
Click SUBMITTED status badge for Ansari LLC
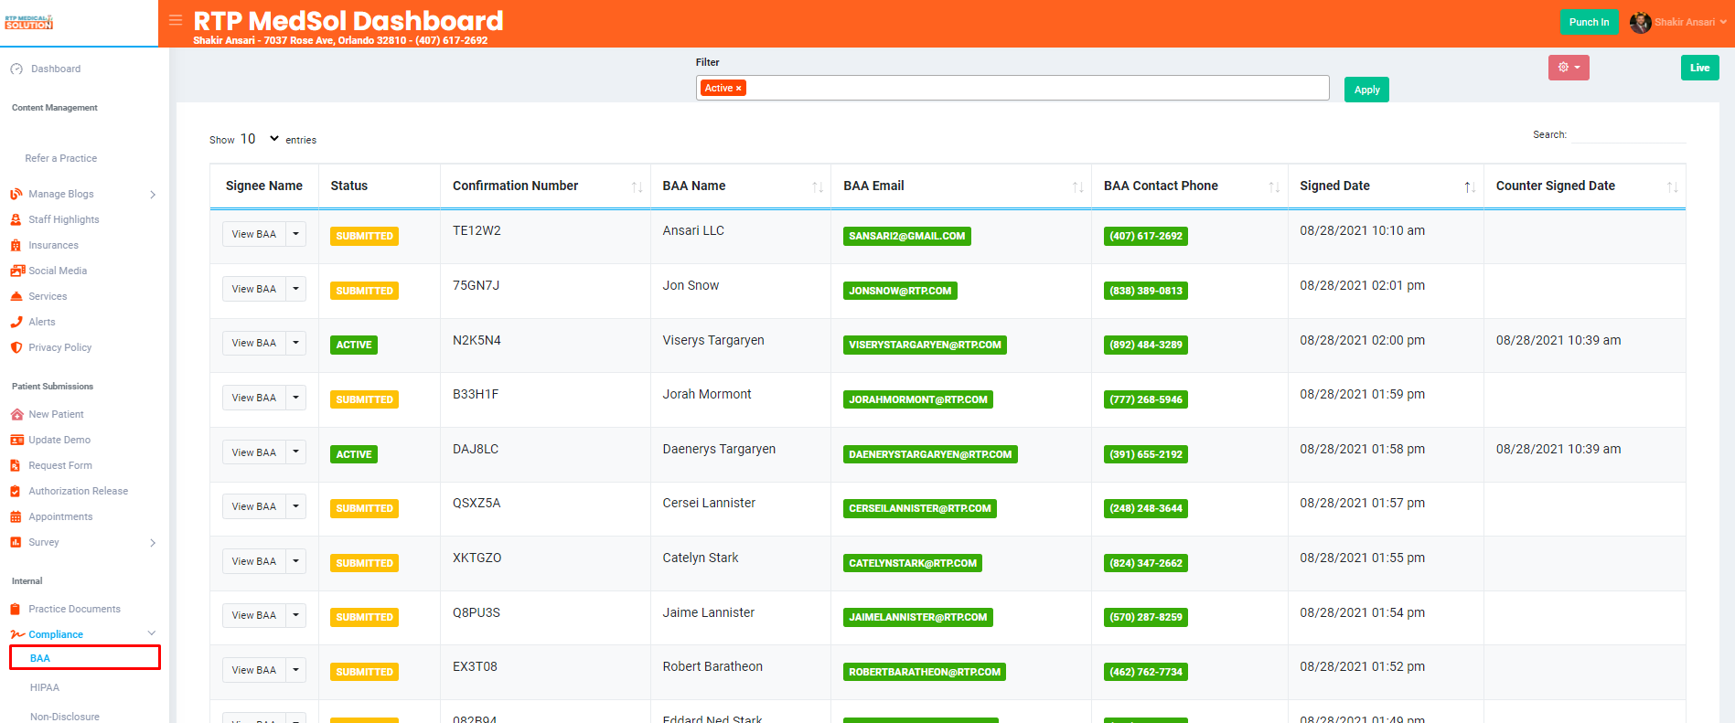tap(364, 236)
